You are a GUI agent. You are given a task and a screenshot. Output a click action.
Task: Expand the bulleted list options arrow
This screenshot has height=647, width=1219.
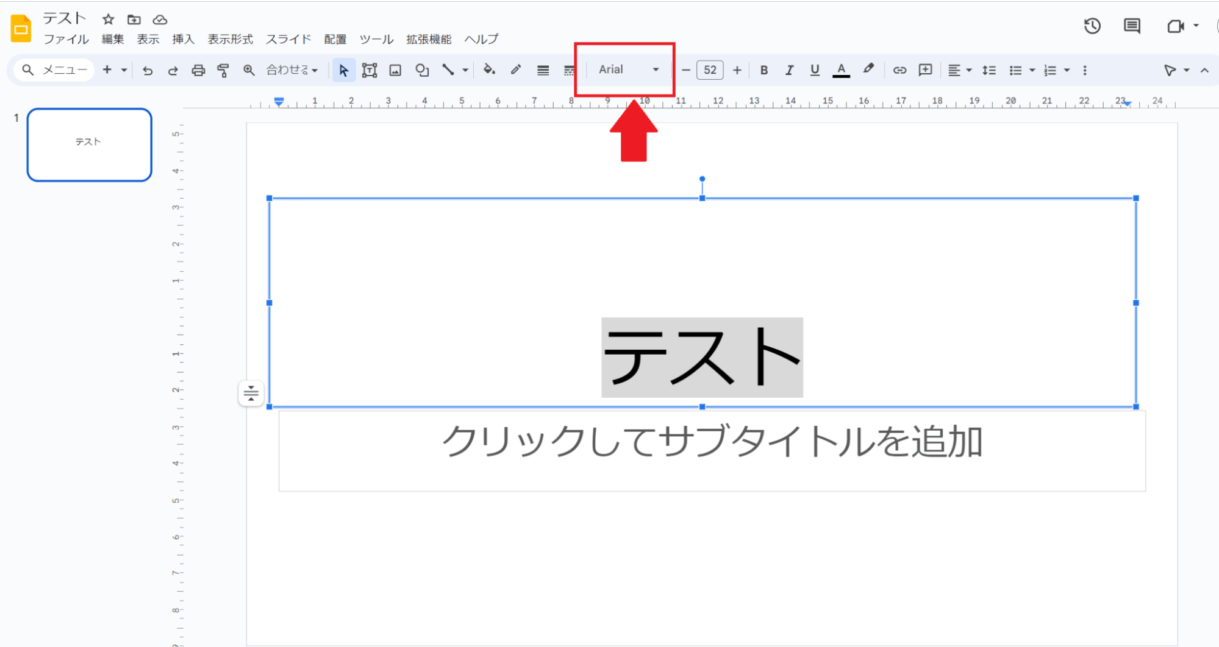[1032, 71]
